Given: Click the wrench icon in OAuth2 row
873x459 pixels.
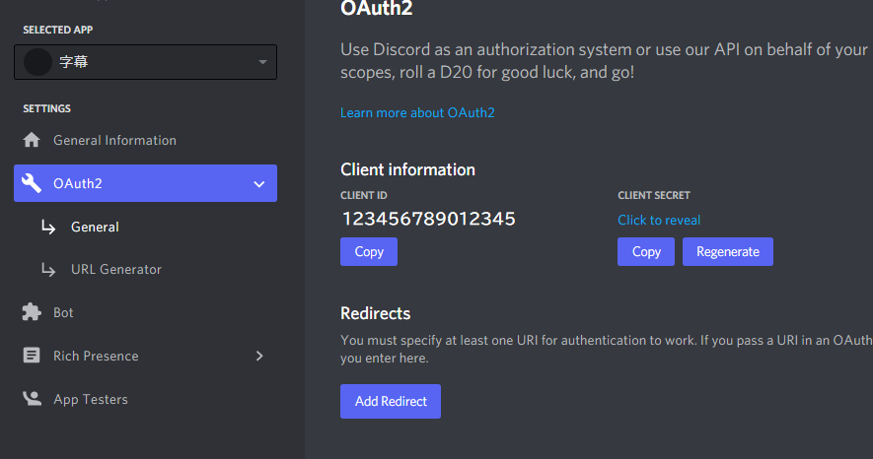Looking at the screenshot, I should coord(32,183).
